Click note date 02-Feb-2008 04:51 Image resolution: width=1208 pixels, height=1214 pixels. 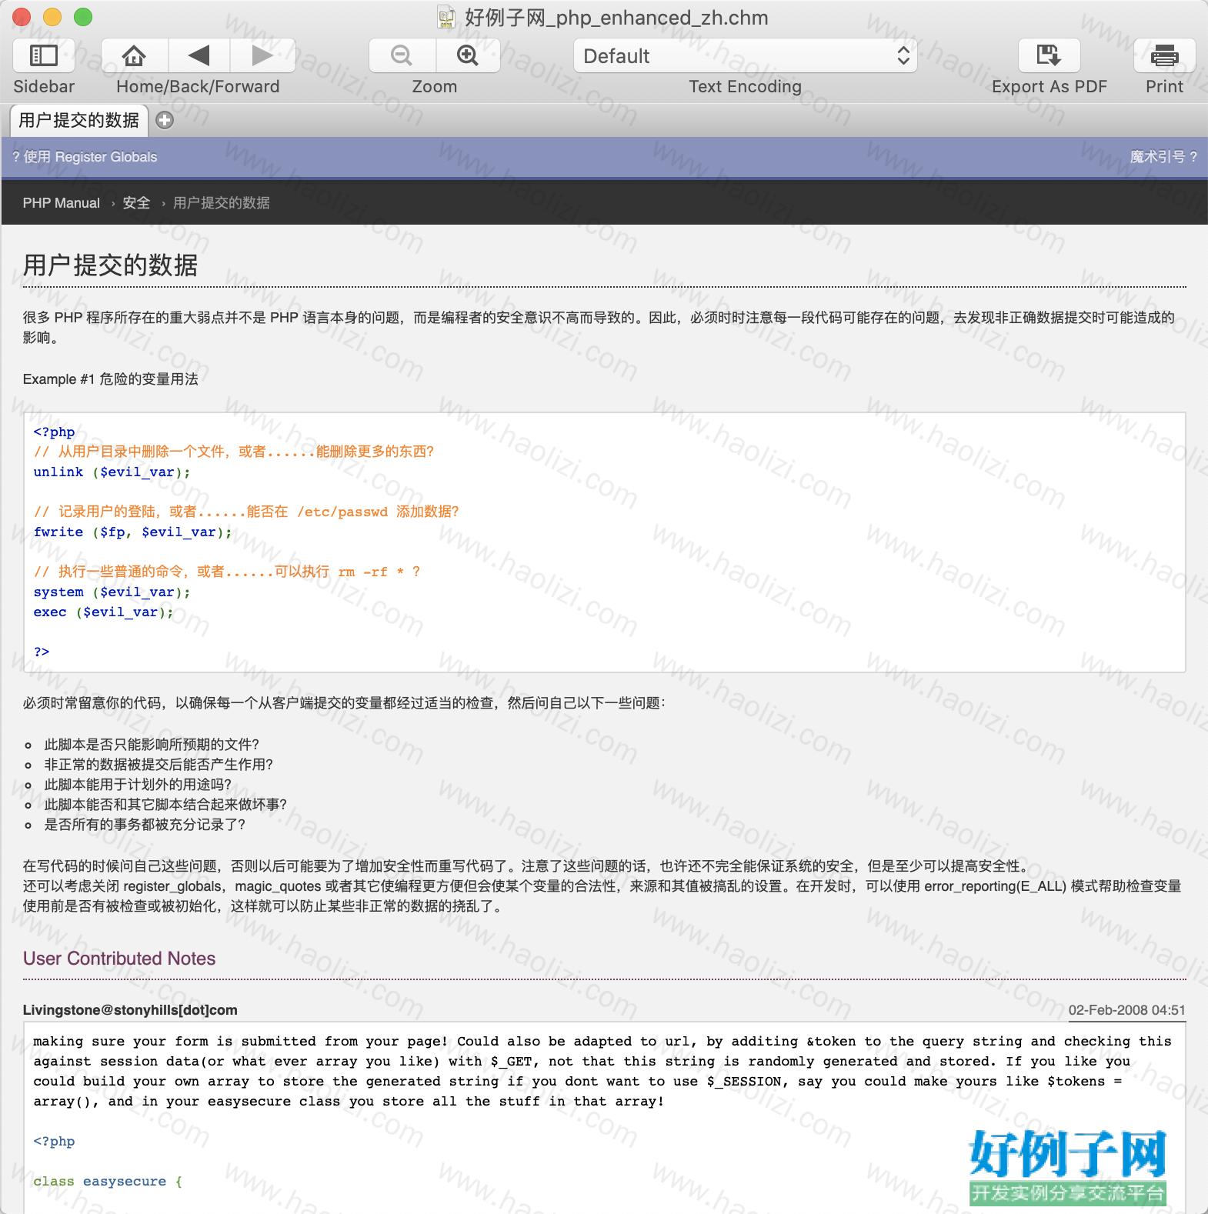(x=1126, y=1010)
